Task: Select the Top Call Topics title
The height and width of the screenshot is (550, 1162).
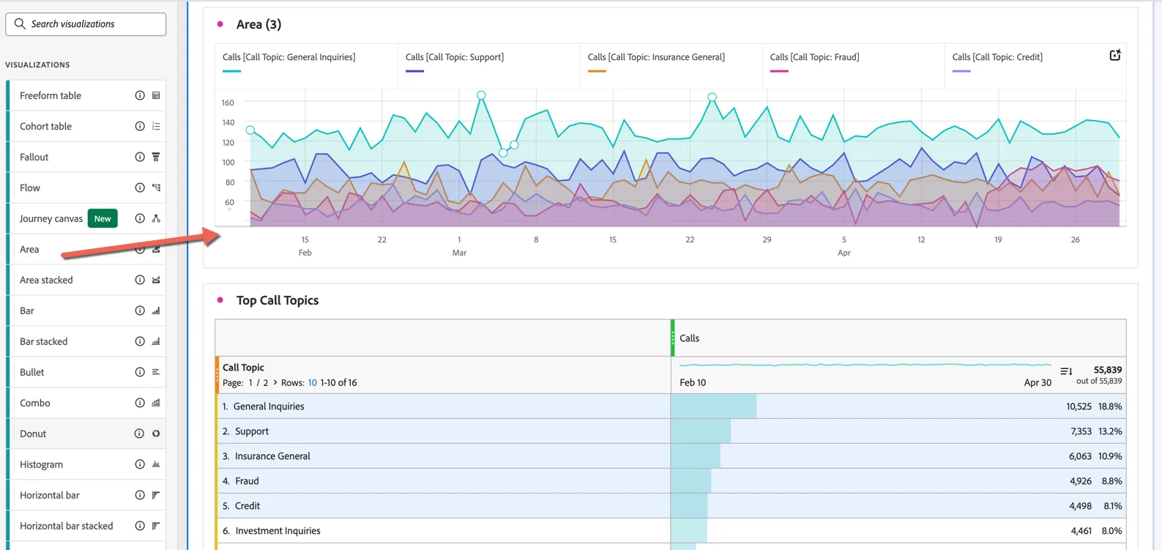Action: pos(278,300)
